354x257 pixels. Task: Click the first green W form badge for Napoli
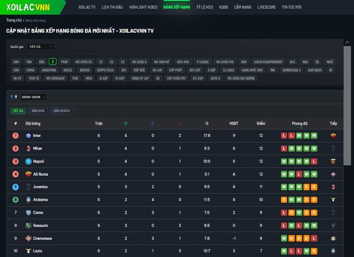point(284,161)
